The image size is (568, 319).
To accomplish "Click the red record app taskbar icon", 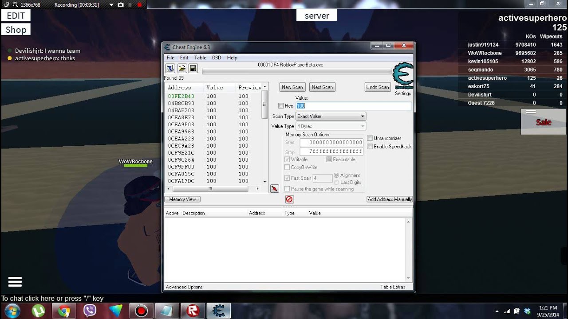I will pos(141,311).
